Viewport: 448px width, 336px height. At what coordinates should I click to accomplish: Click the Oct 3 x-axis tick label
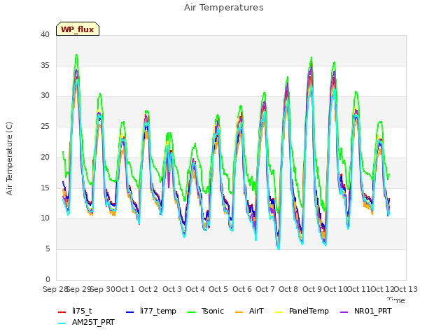[172, 289]
